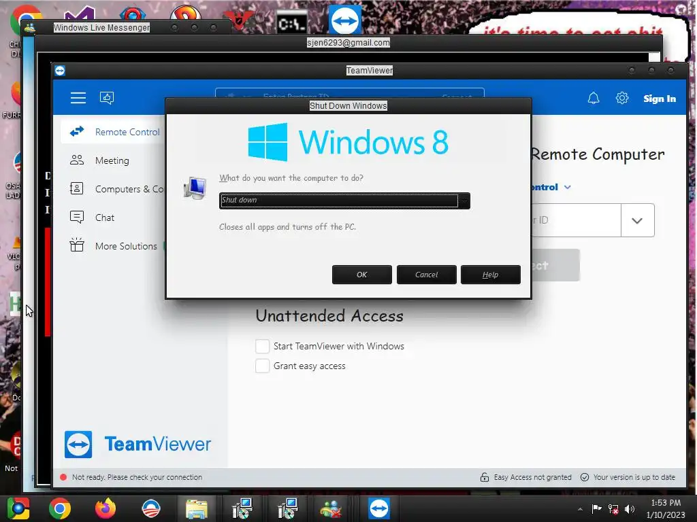Open the TeamViewer hamburger menu

(78, 98)
